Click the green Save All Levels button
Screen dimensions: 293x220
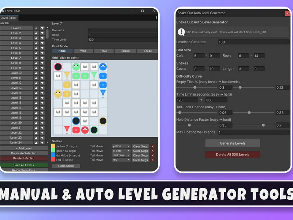click(24, 165)
